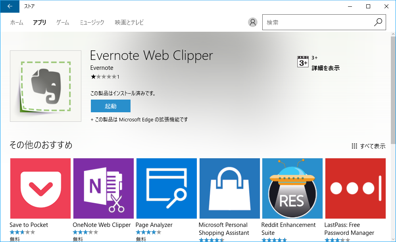Click この製品はインストール済みです status text

pyautogui.click(x=123, y=93)
